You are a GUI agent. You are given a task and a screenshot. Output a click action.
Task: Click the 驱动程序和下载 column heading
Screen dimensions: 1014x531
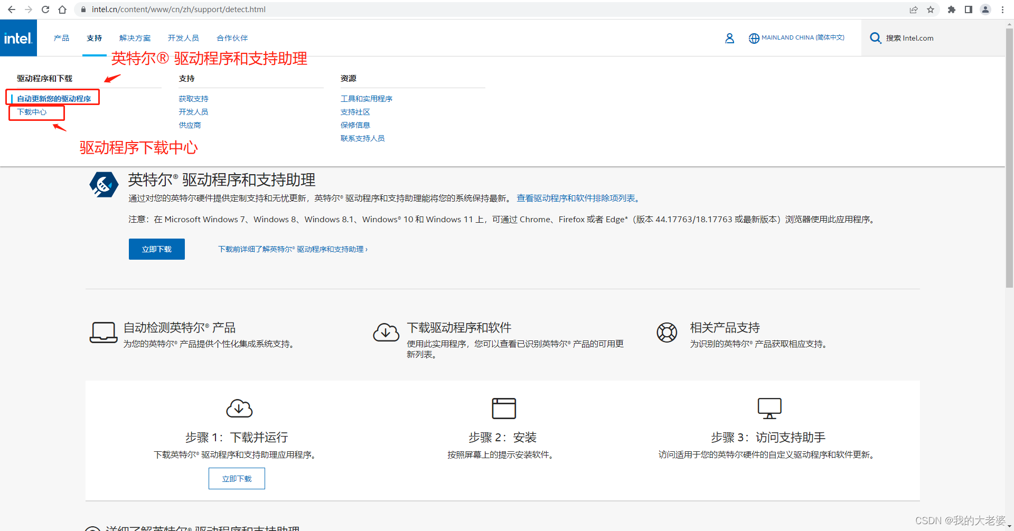(44, 78)
